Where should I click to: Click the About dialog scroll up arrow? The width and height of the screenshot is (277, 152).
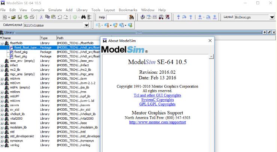(211, 57)
